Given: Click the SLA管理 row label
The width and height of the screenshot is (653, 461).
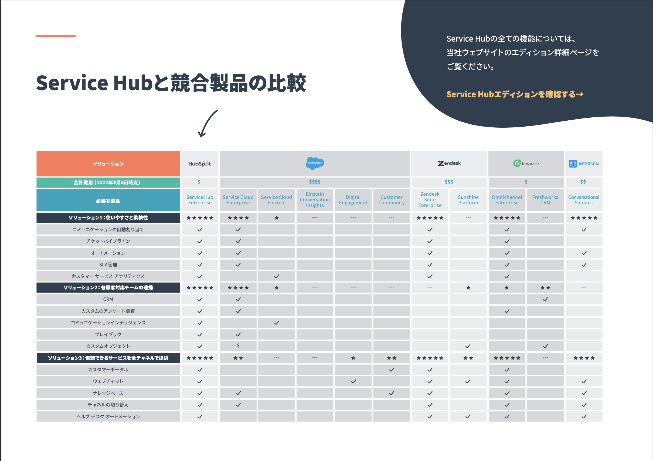Looking at the screenshot, I should coord(108,265).
